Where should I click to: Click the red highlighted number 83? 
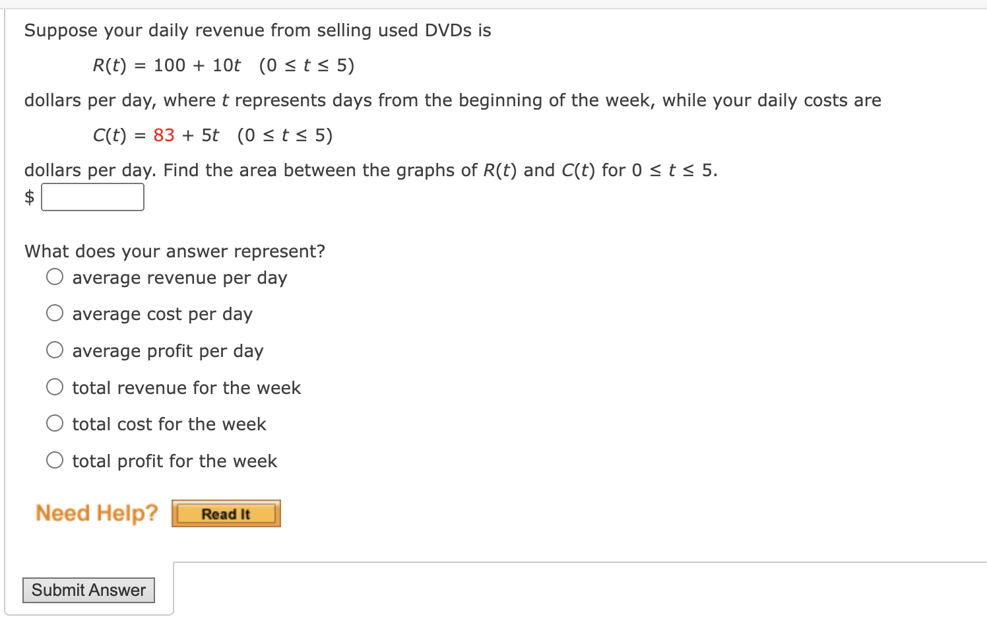164,135
